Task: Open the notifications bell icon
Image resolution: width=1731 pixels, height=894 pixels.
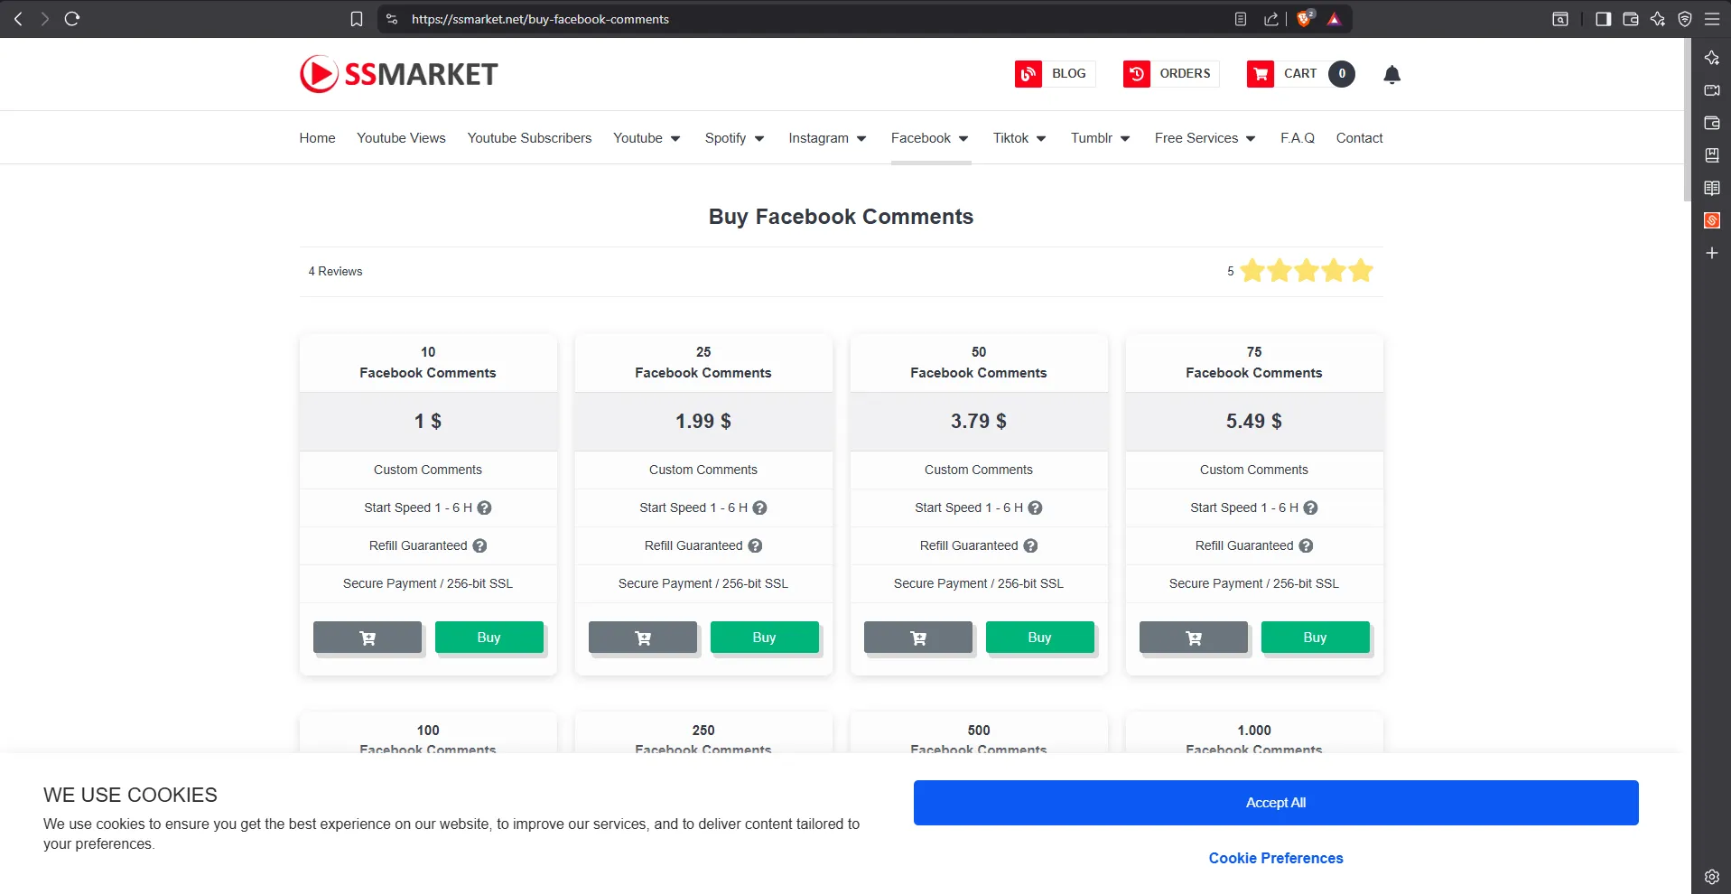Action: point(1391,74)
